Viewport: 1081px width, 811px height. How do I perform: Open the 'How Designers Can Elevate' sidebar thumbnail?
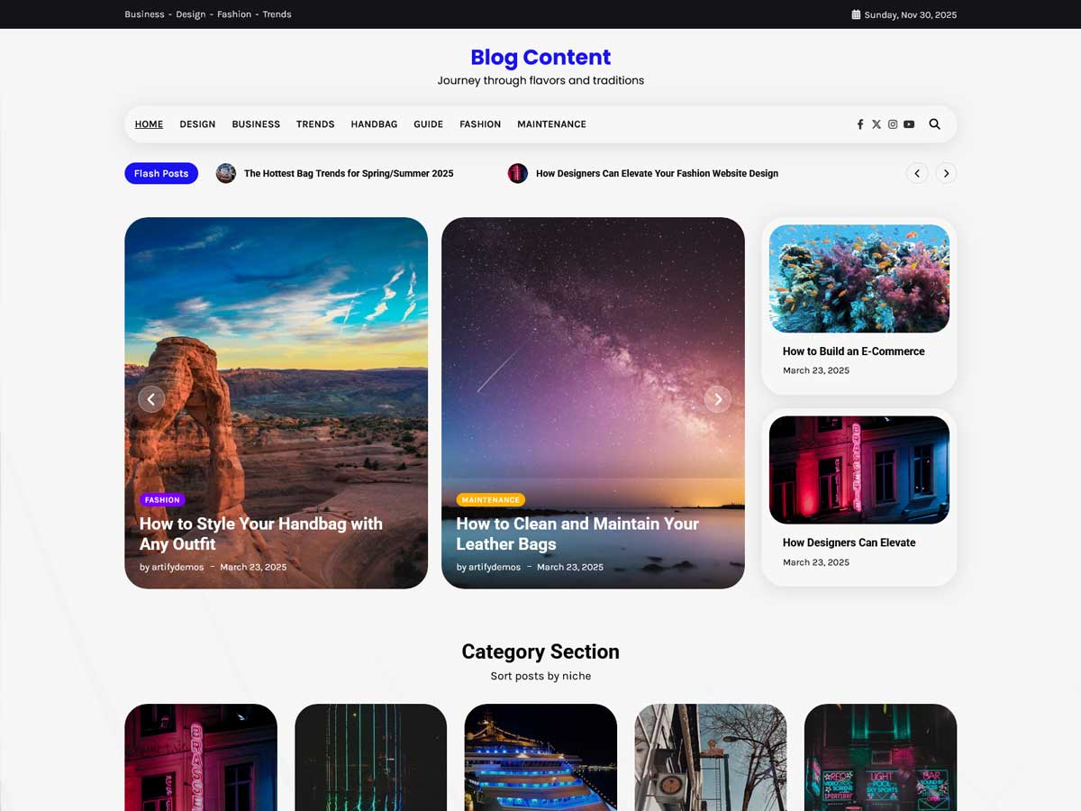pos(858,469)
